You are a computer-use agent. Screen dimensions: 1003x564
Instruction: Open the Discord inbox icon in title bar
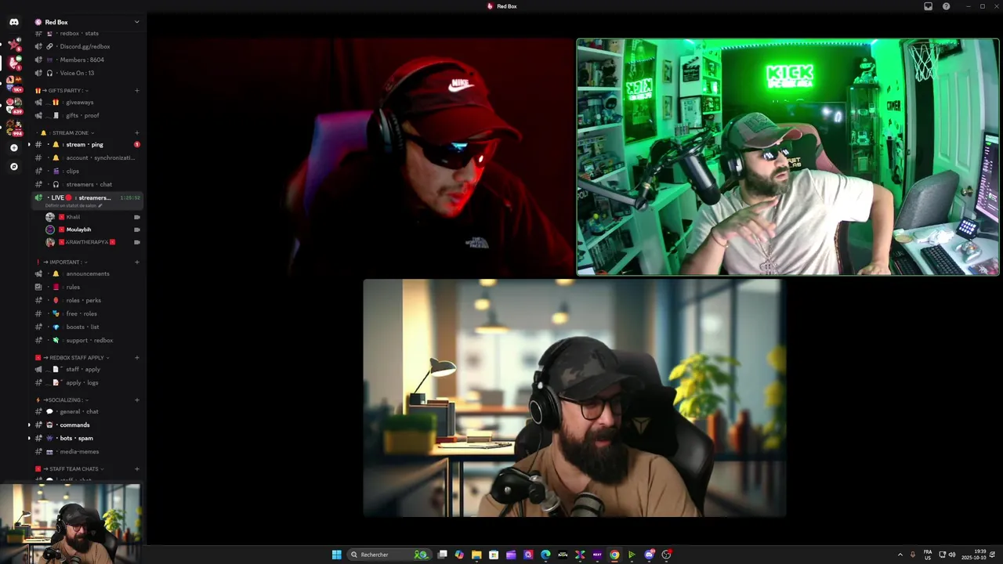pyautogui.click(x=929, y=6)
